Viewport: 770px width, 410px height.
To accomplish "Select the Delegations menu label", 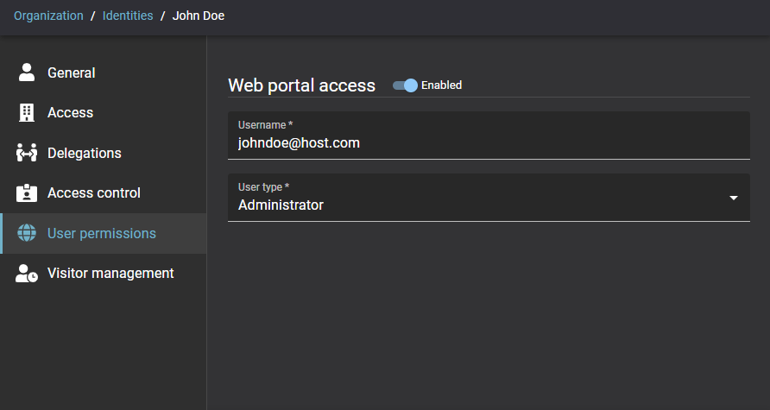I will point(85,154).
